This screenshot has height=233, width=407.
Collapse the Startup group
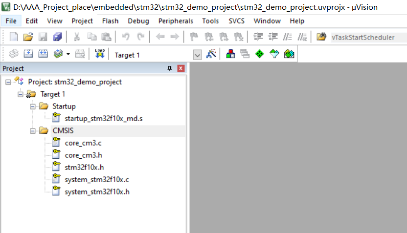pyautogui.click(x=32, y=106)
